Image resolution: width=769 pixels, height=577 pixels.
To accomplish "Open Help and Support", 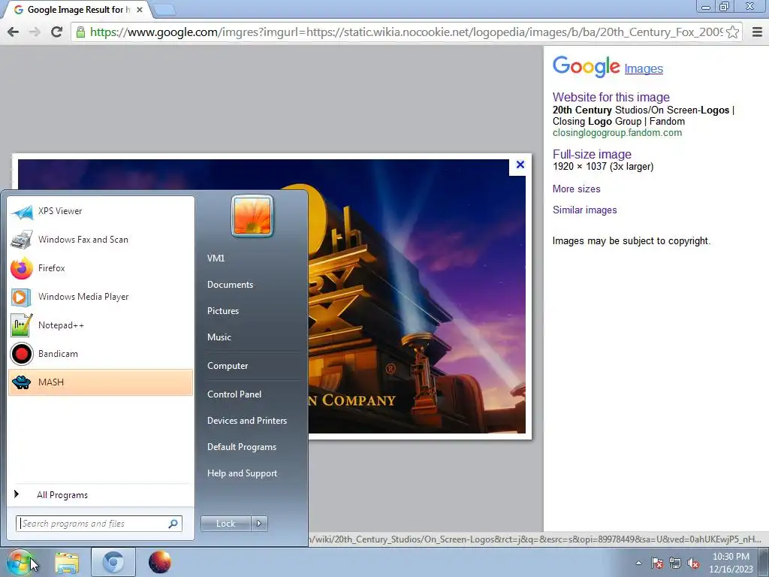I will (242, 473).
